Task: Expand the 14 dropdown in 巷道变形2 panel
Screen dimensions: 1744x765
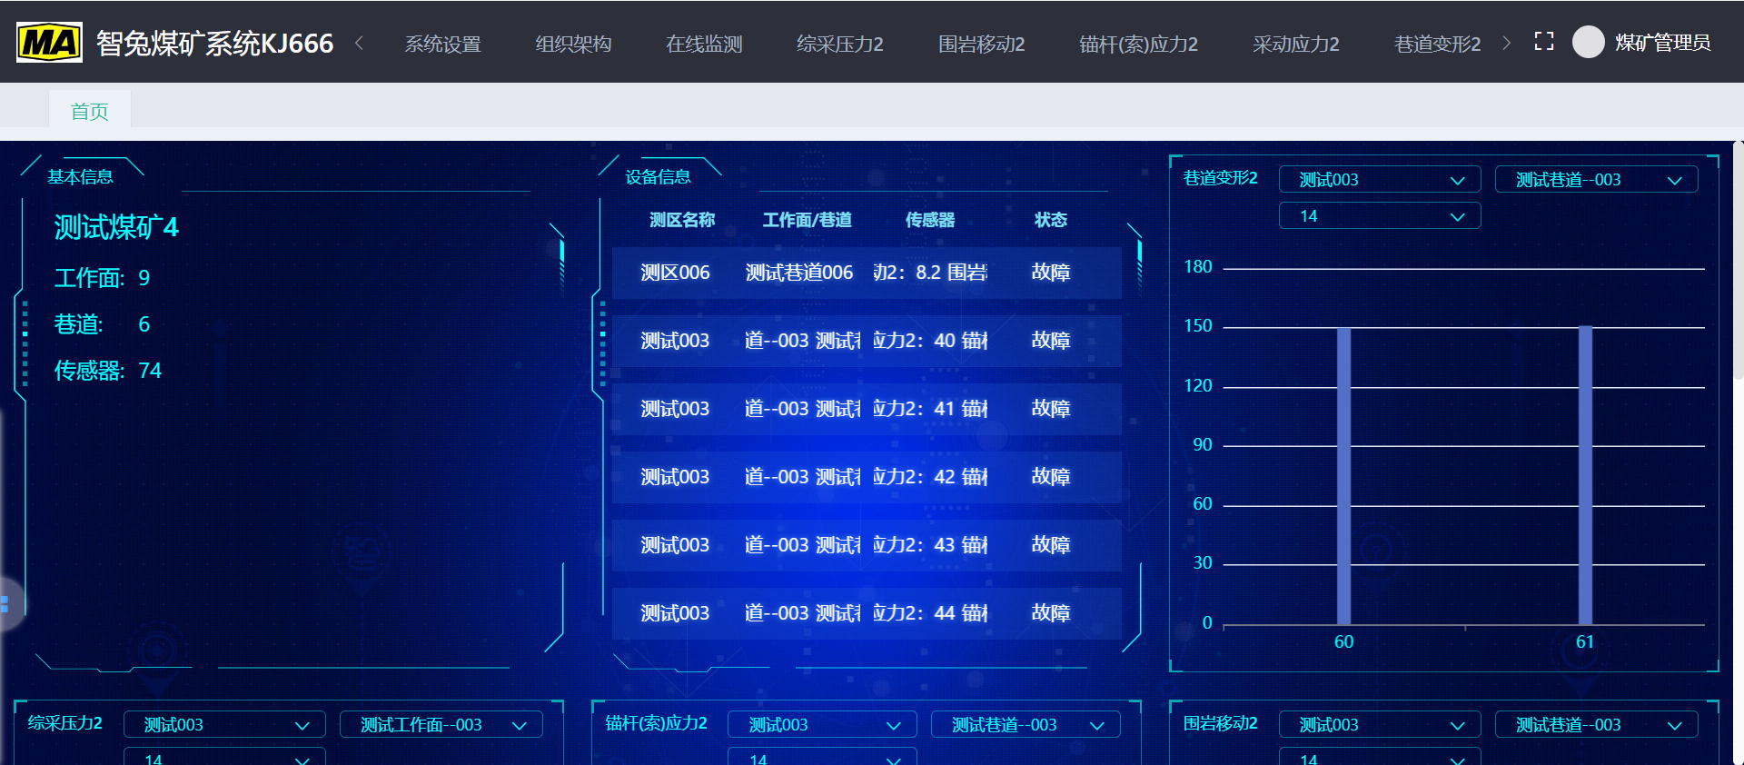Action: 1380,216
